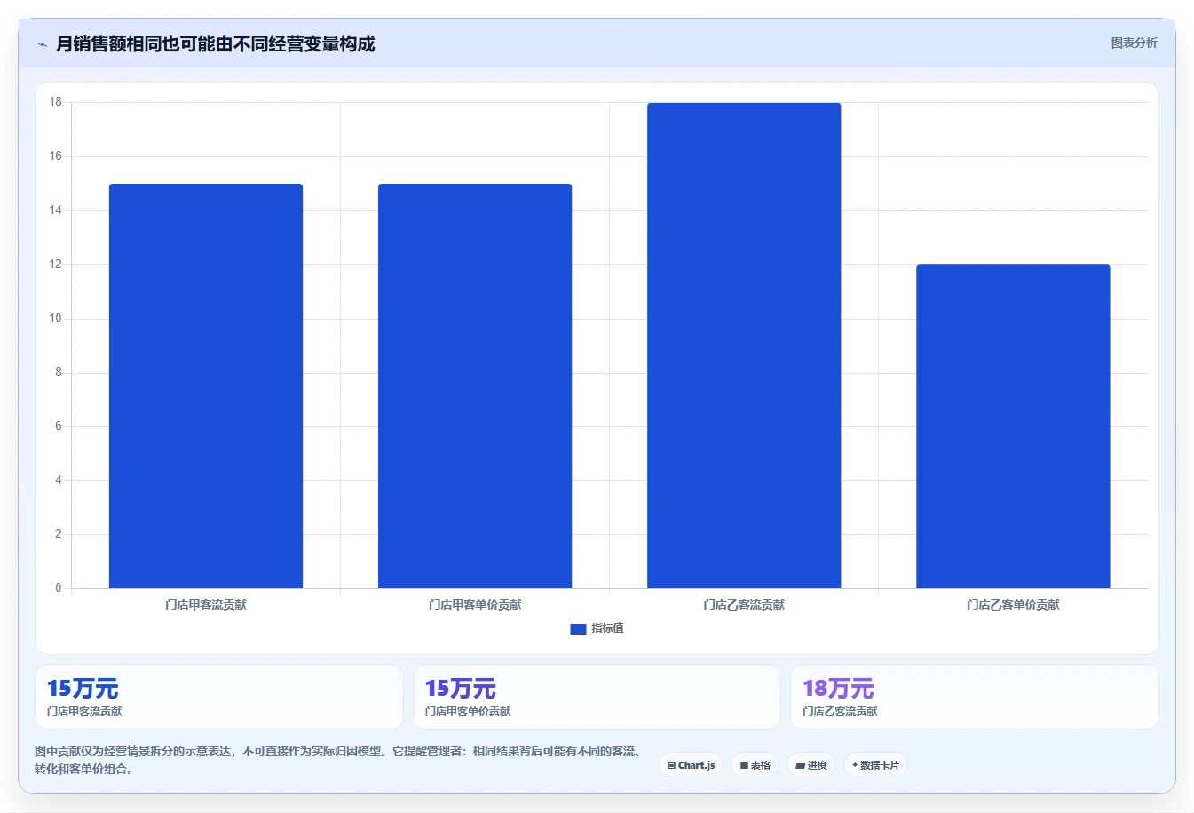Select the 门店乙客流贡献 bar in chart
1194x813 pixels.
(744, 345)
